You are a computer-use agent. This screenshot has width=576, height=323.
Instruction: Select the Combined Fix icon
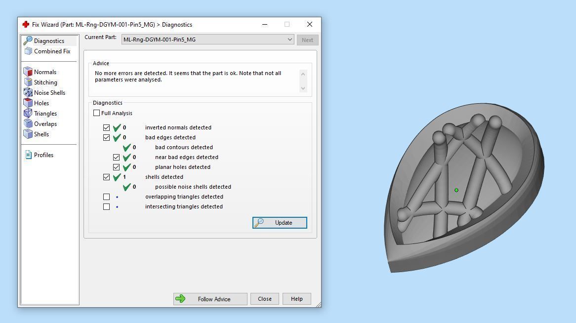click(28, 51)
